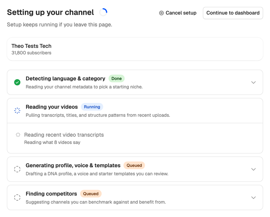Click Drafting a DNA profile description
270x217 pixels.
click(x=97, y=174)
